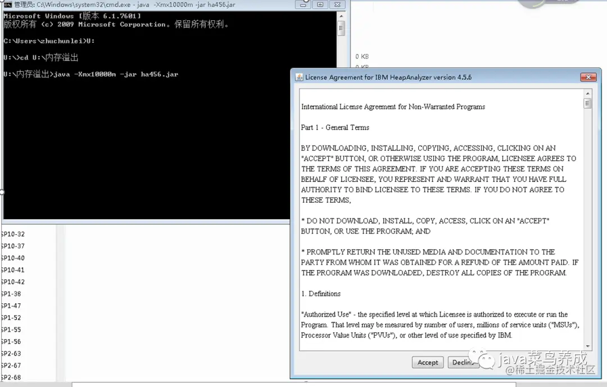Click the cmd.exe icon in console title bar
Viewport: 607px width, 387px height.
(x=7, y=4)
